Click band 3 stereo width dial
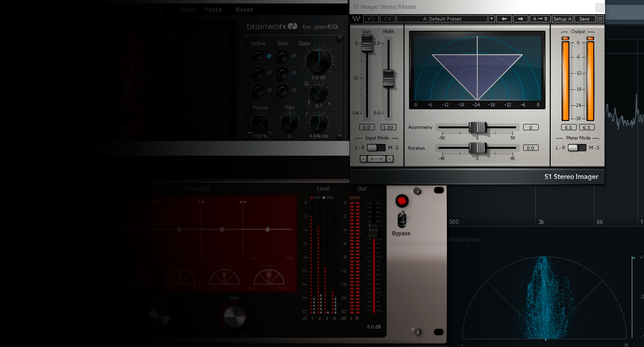Image resolution: width=644 pixels, height=347 pixels. point(224,276)
